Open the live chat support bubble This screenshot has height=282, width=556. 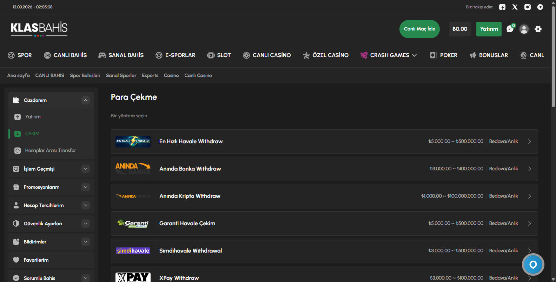point(533,264)
